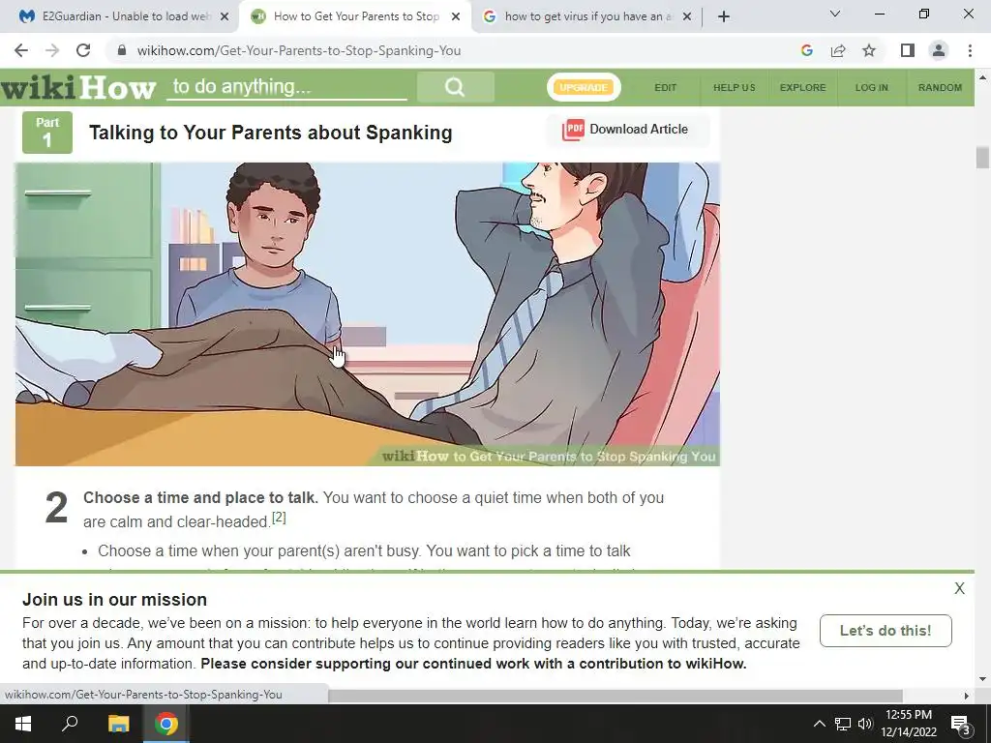Image resolution: width=991 pixels, height=743 pixels.
Task: Click the Google icon in the address bar
Action: tap(806, 50)
